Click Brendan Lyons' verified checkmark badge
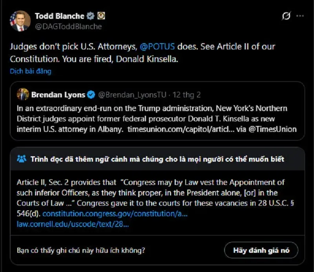This screenshot has height=272, width=314. pos(91,95)
